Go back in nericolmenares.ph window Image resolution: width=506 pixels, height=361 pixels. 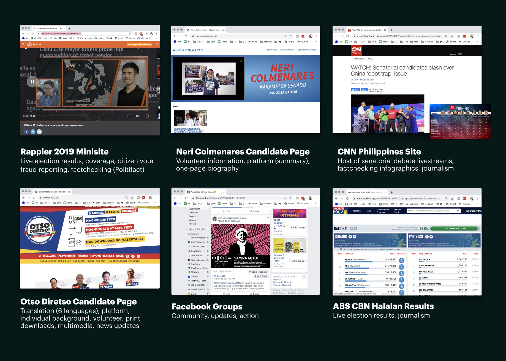click(175, 36)
